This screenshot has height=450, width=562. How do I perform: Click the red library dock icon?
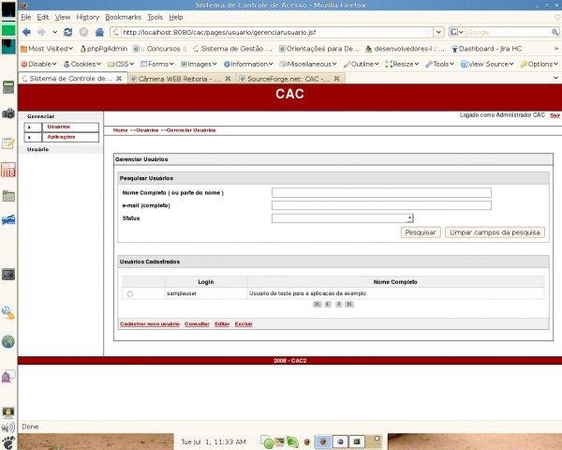point(8,170)
